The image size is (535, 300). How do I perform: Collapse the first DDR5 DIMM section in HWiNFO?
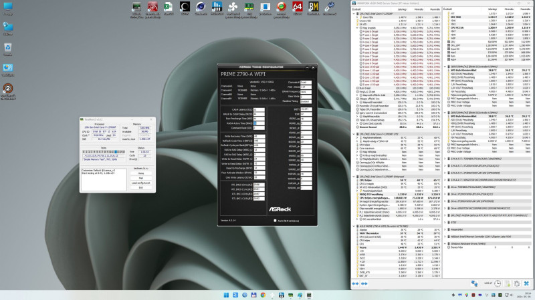pyautogui.click(x=445, y=67)
